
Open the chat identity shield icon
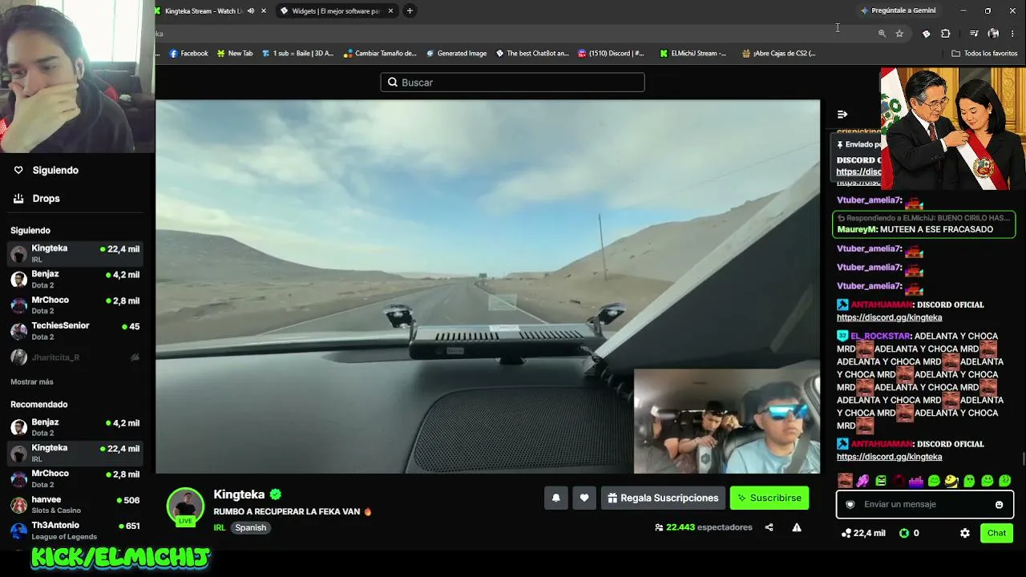(x=850, y=505)
